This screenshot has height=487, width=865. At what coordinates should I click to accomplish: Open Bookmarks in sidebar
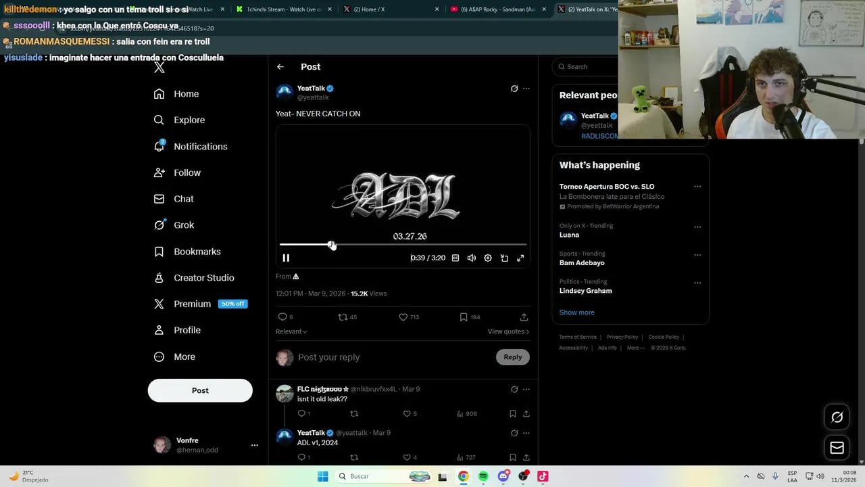point(187,252)
